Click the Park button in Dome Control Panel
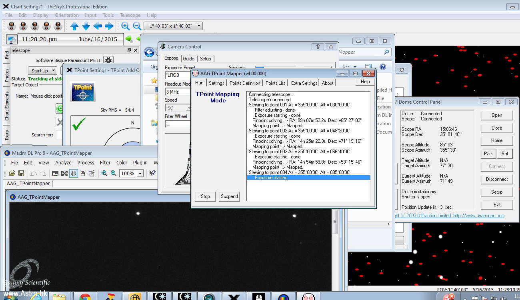 488,153
